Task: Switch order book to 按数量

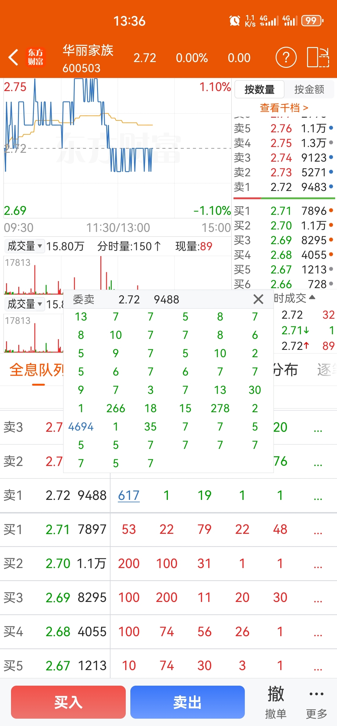Action: [x=259, y=89]
